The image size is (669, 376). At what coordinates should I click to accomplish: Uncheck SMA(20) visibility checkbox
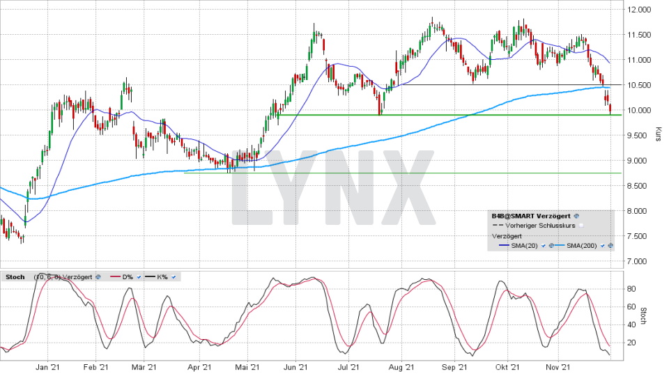pyautogui.click(x=543, y=246)
